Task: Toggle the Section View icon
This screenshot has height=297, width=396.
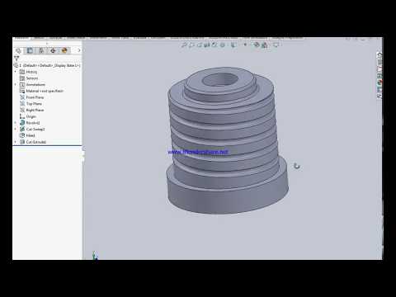Action: point(207,45)
